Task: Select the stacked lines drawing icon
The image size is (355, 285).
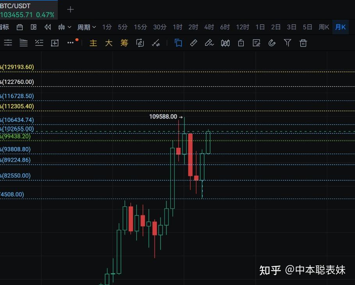Action: click(23, 43)
